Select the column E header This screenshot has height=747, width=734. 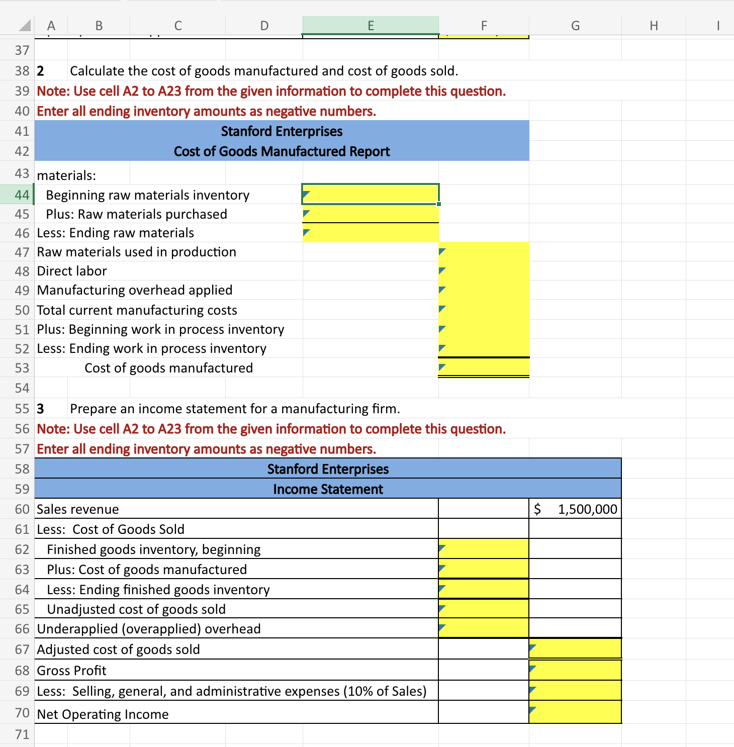[371, 25]
